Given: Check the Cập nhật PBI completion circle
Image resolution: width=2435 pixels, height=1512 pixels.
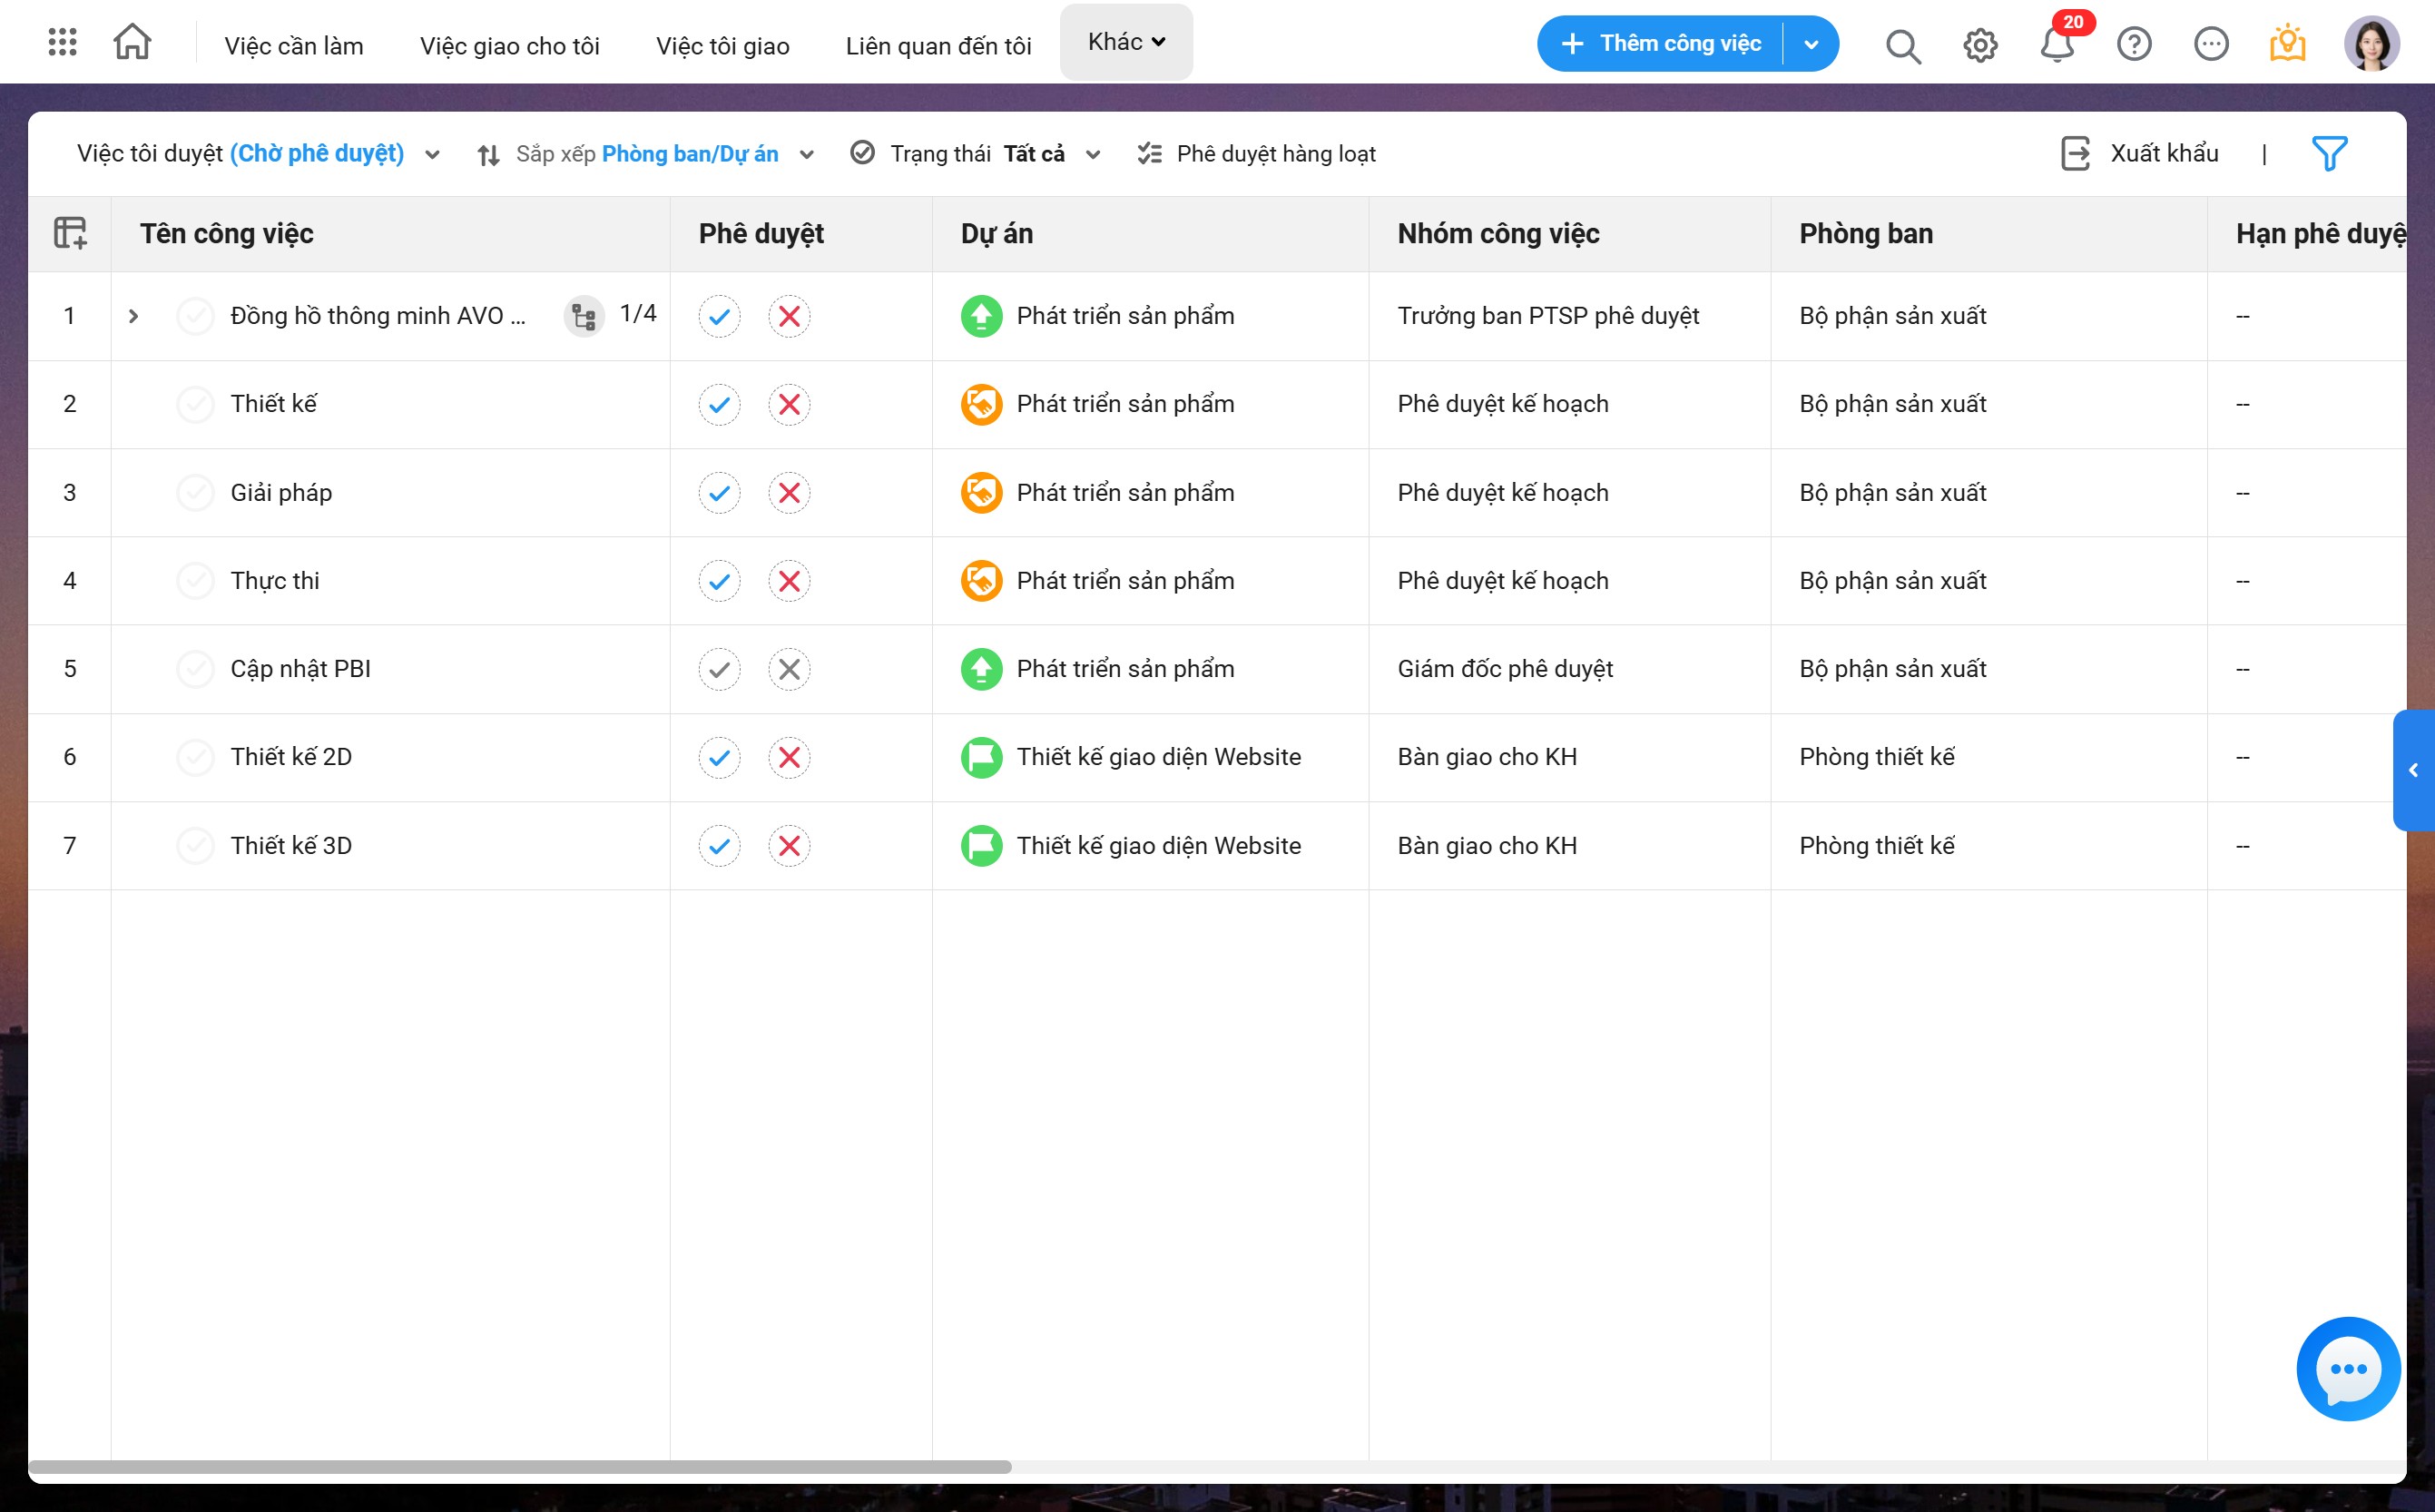Looking at the screenshot, I should pyautogui.click(x=195, y=669).
